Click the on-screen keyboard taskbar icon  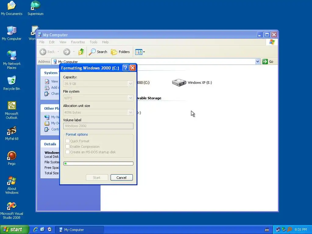[267, 230]
